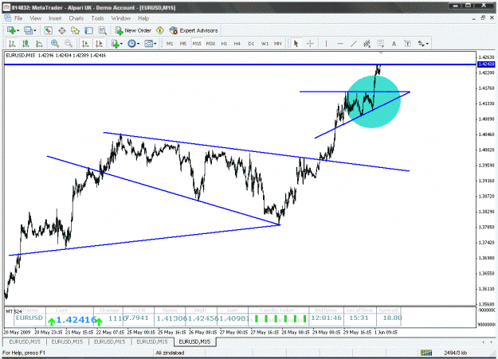Image resolution: width=498 pixels, height=359 pixels.
Task: Click the 2494/3 kb traffic readout
Action: click(455, 353)
